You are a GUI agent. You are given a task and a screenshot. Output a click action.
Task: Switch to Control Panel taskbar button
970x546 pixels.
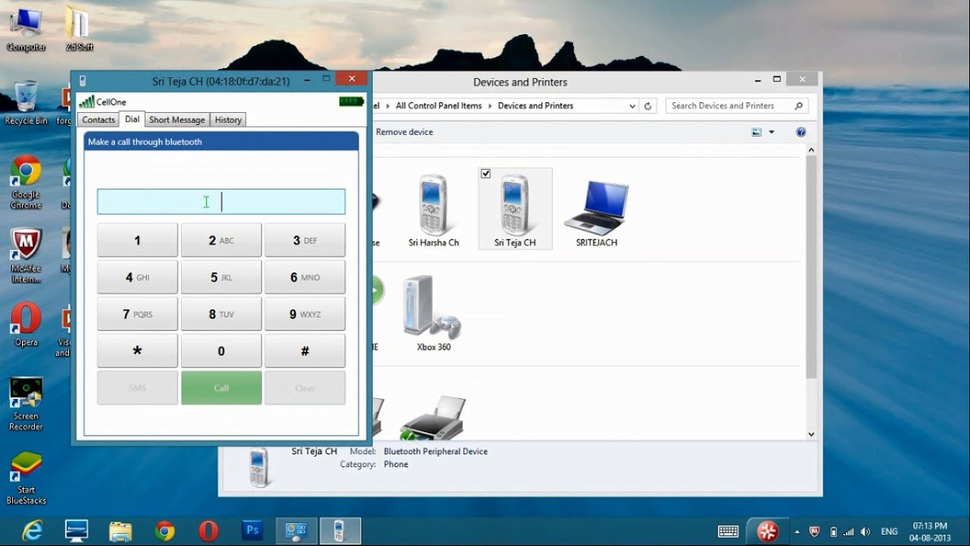pyautogui.click(x=296, y=531)
